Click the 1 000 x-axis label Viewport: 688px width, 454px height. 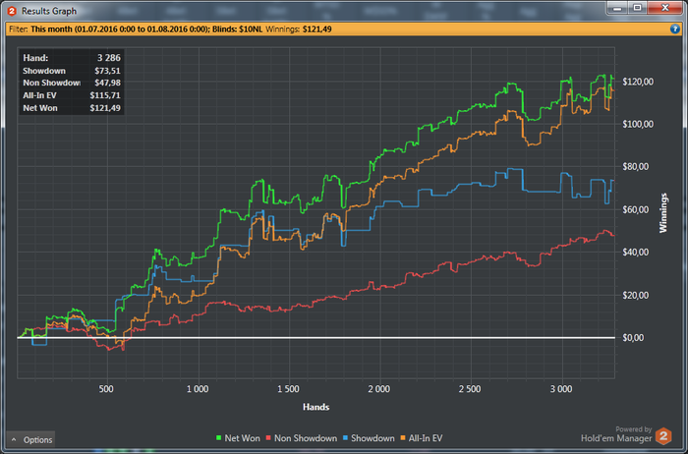(198, 389)
